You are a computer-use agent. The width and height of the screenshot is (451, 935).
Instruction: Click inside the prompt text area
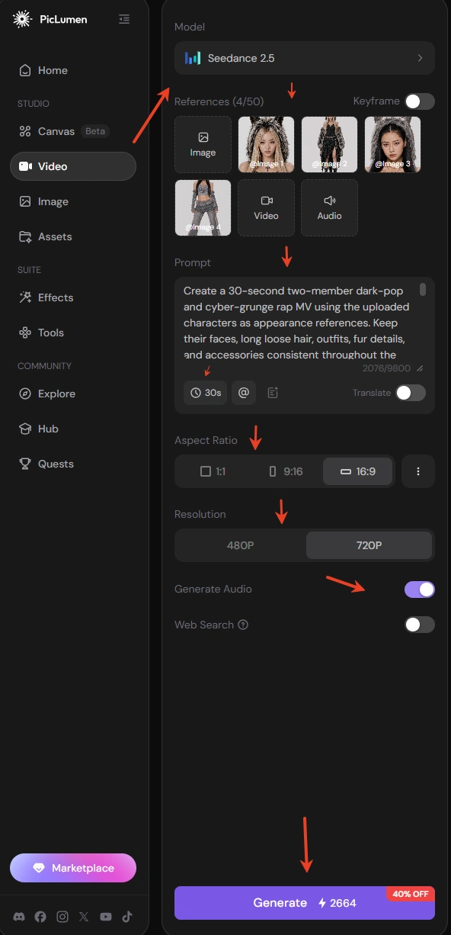click(297, 322)
